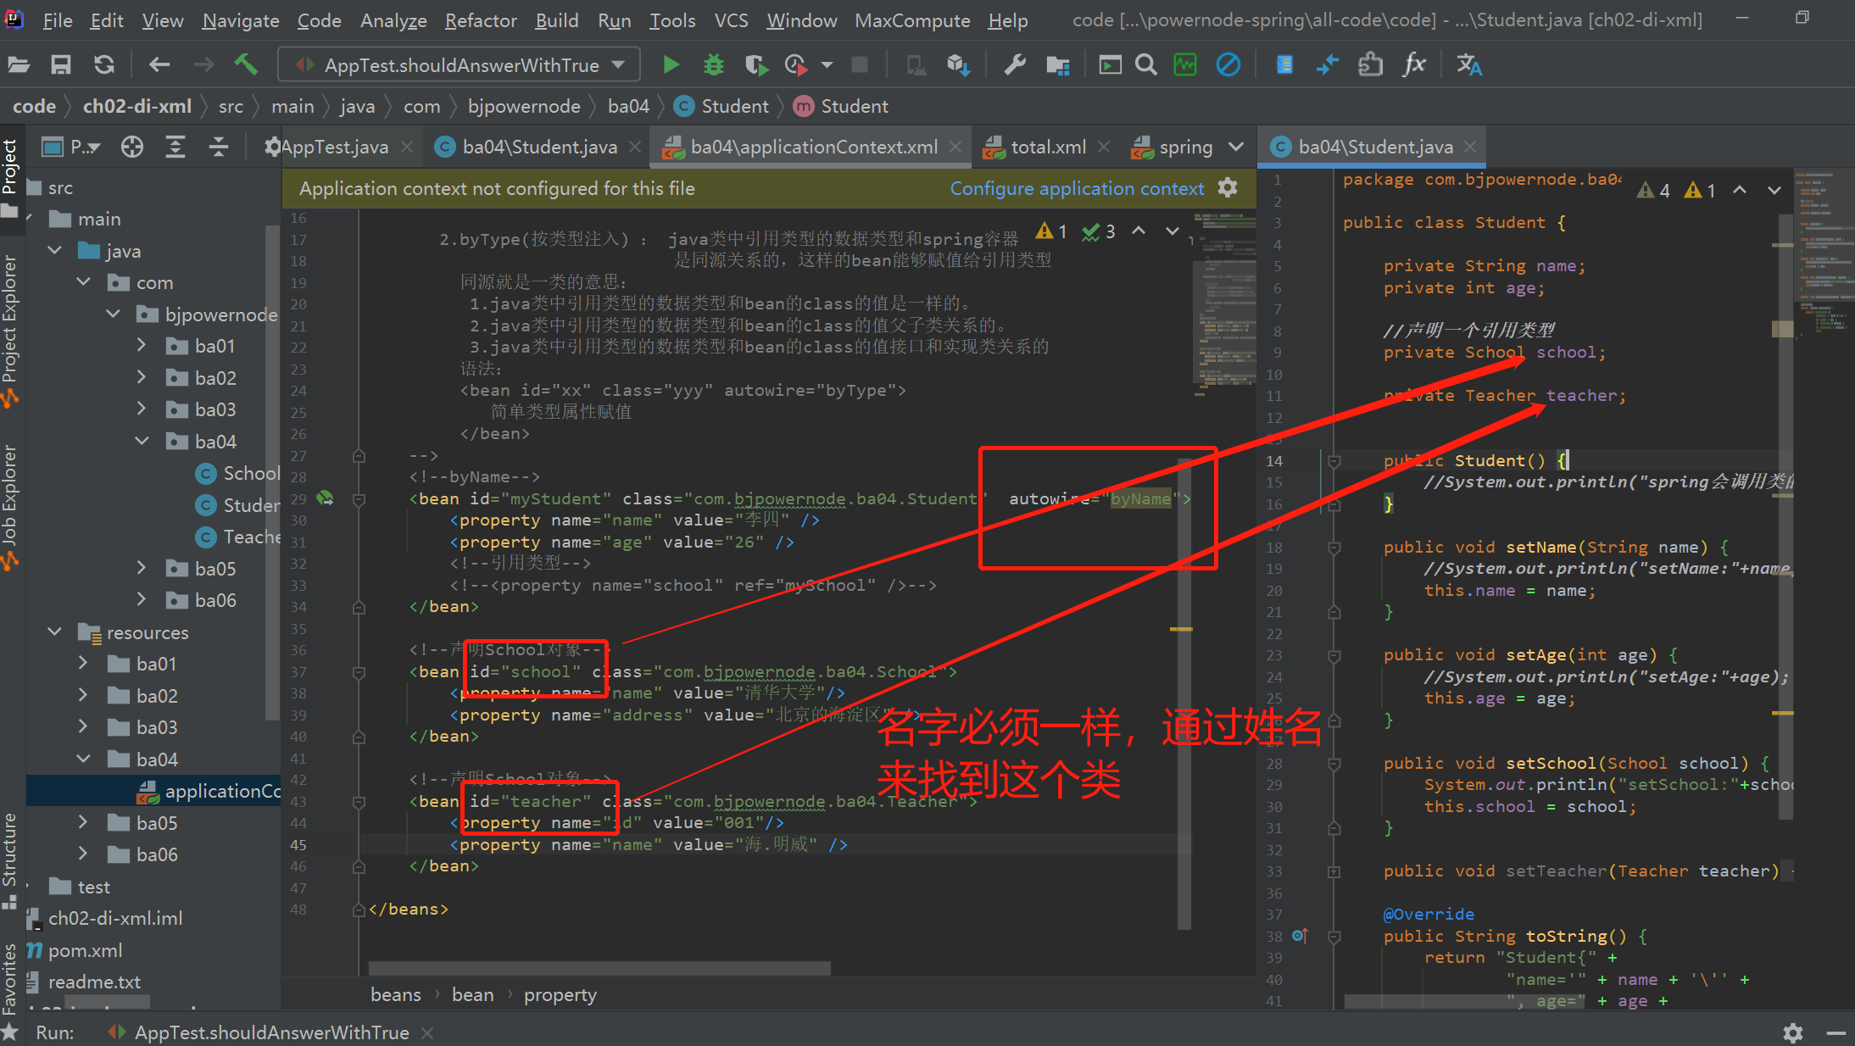The image size is (1855, 1046).
Task: Click the Configure application context link
Action: pyautogui.click(x=1078, y=188)
